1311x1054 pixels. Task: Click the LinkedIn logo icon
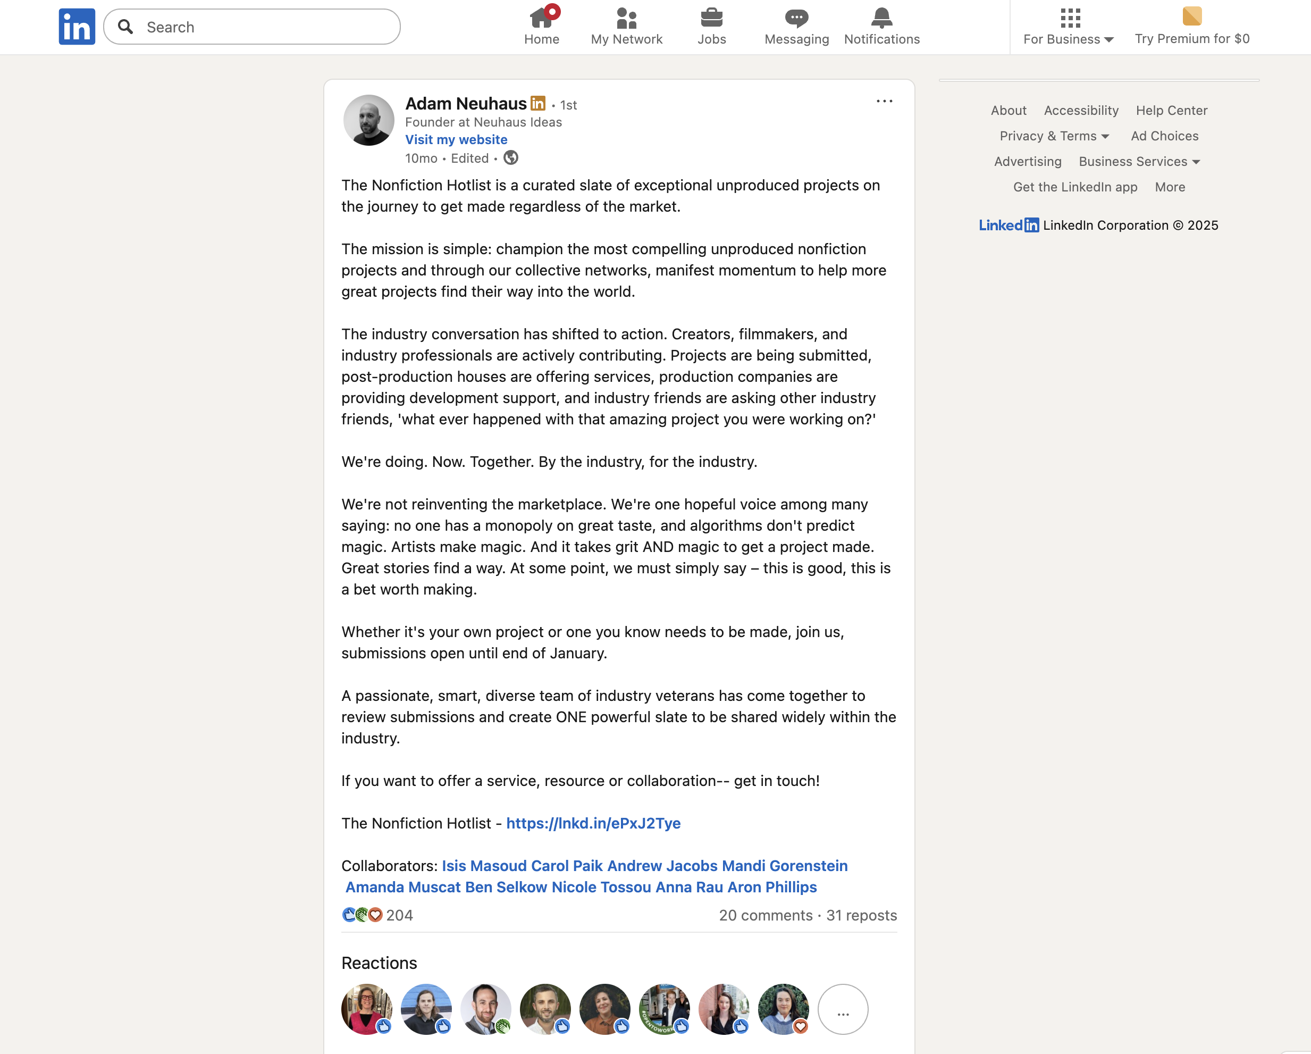[x=77, y=27]
